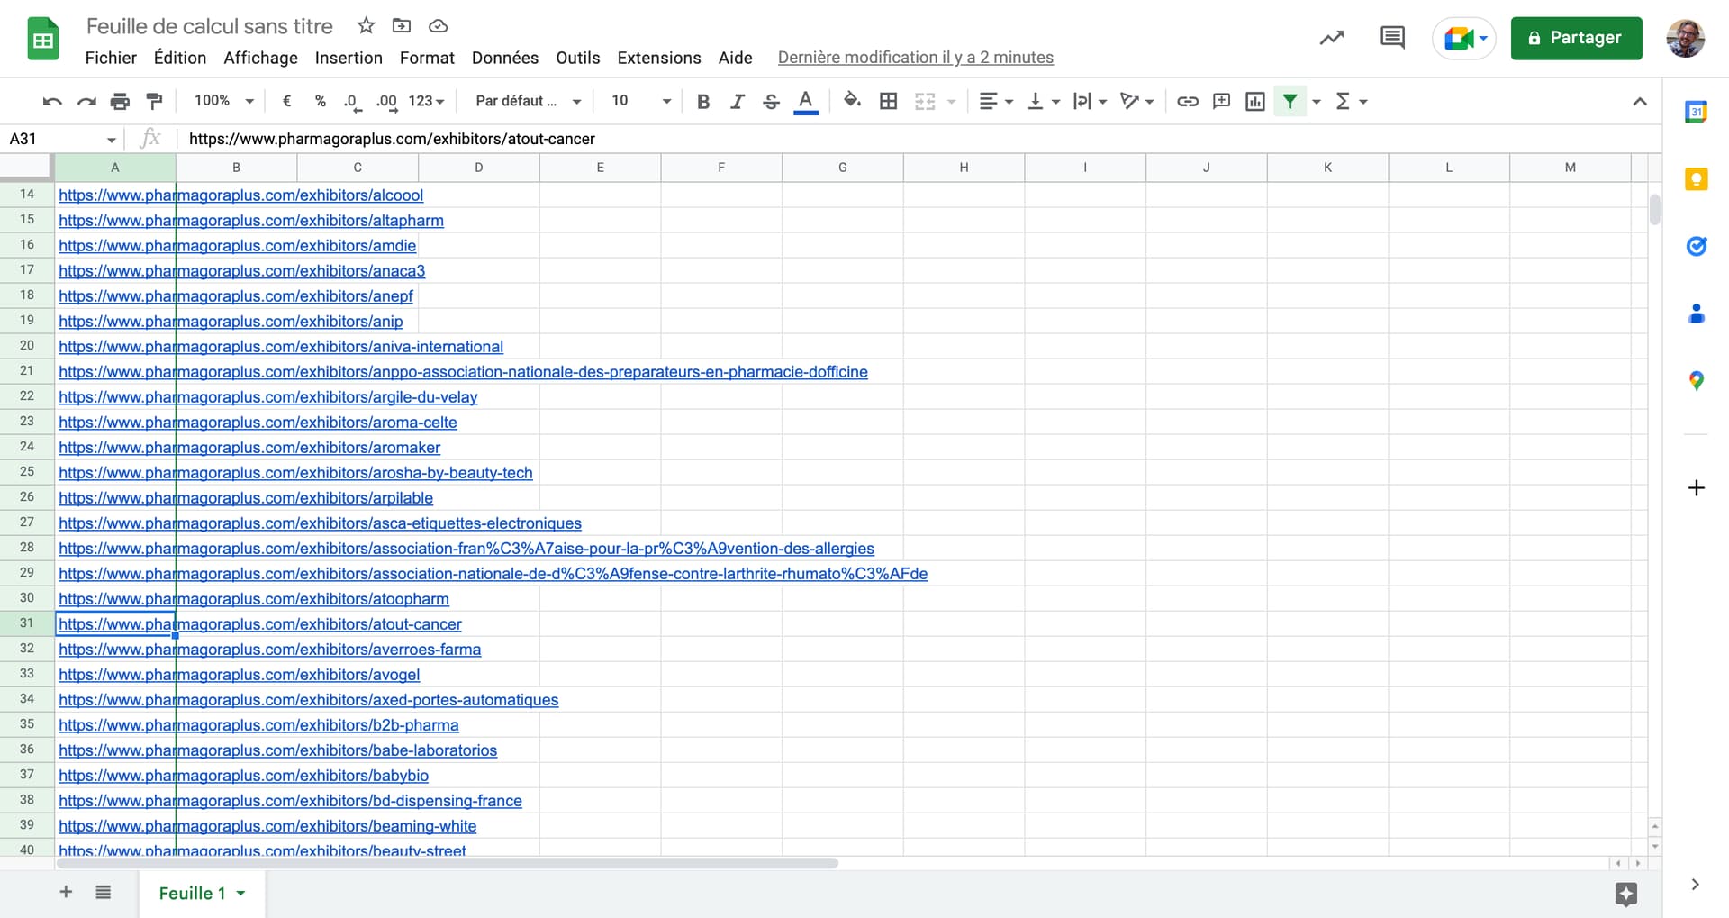Click the insert link icon
The height and width of the screenshot is (918, 1729).
point(1188,102)
